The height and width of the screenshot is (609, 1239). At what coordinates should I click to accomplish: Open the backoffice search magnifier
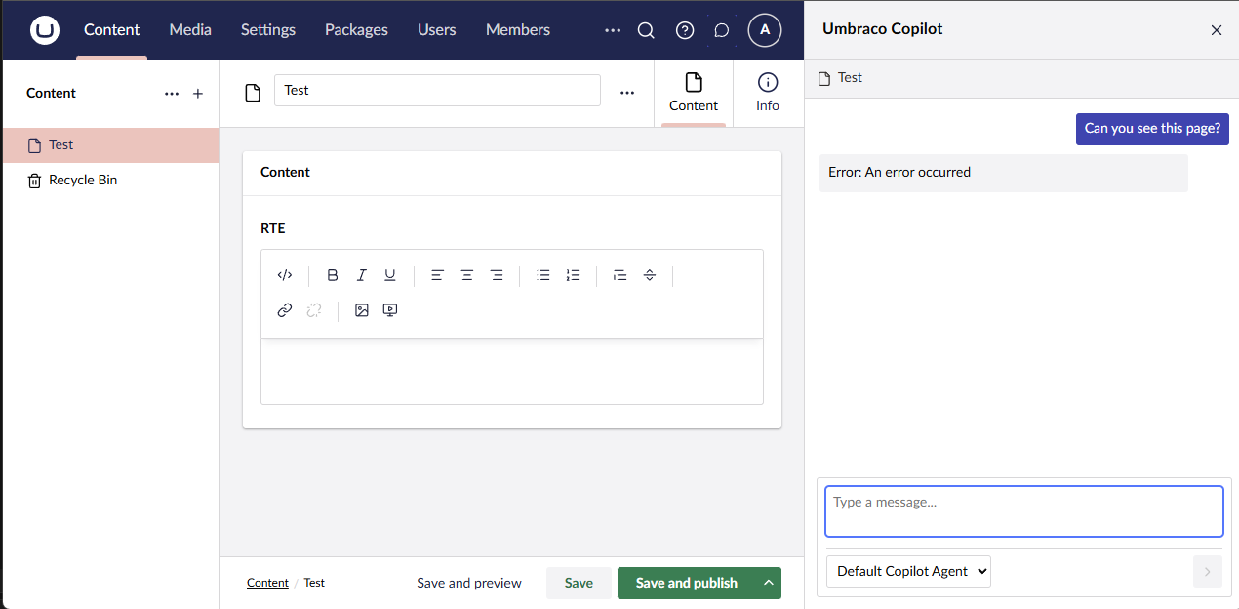point(646,30)
